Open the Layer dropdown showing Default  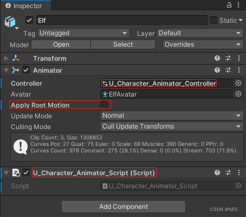pyautogui.click(x=200, y=33)
